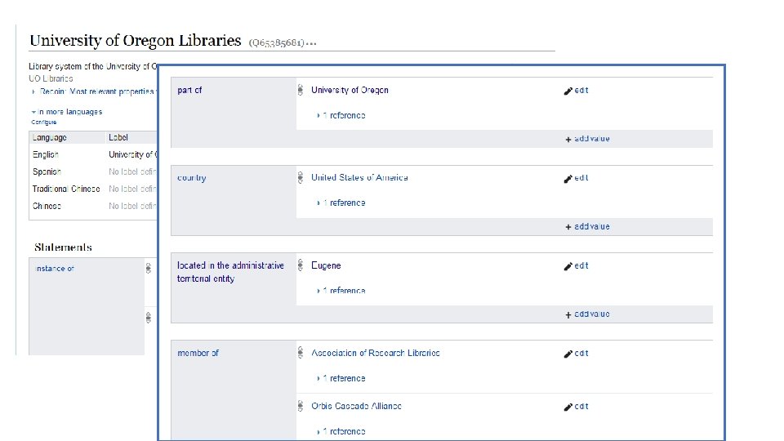Click the Q65385681 item identifier

point(277,43)
